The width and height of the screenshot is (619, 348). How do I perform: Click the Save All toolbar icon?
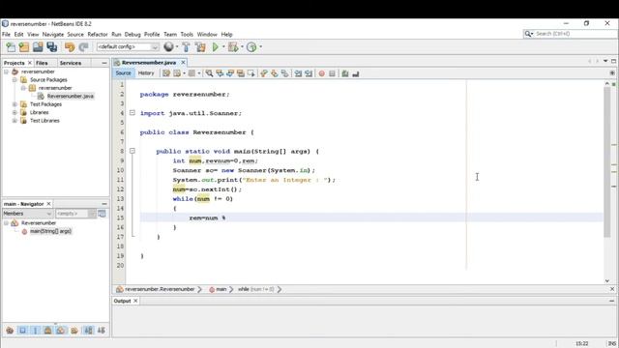coord(51,47)
